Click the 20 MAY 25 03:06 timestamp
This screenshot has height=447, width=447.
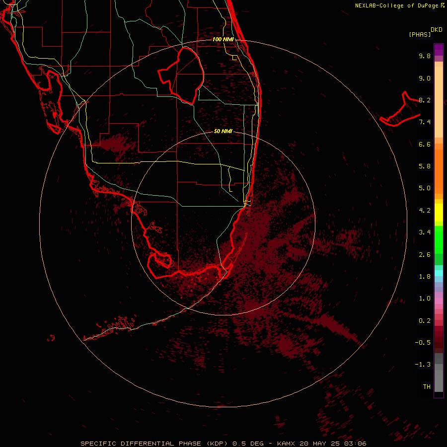click(333, 444)
